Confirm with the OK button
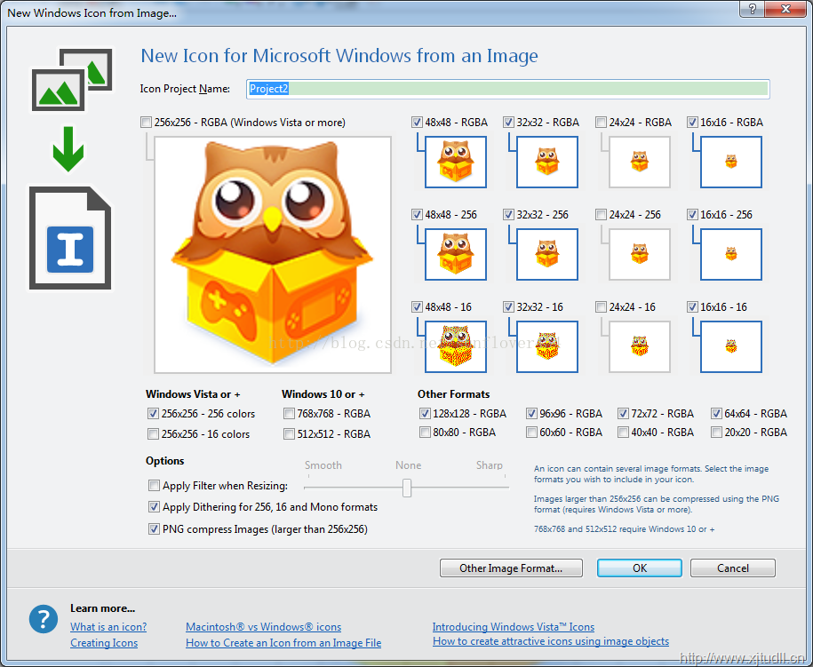Image resolution: width=813 pixels, height=667 pixels. pos(639,568)
